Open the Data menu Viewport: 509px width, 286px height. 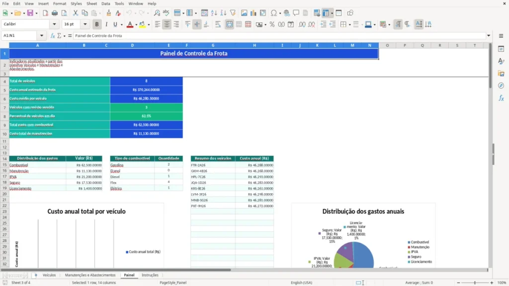105,3
